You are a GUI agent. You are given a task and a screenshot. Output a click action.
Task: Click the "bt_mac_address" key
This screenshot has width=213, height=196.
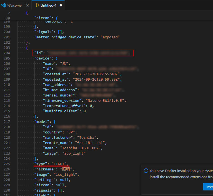[x=60, y=90]
